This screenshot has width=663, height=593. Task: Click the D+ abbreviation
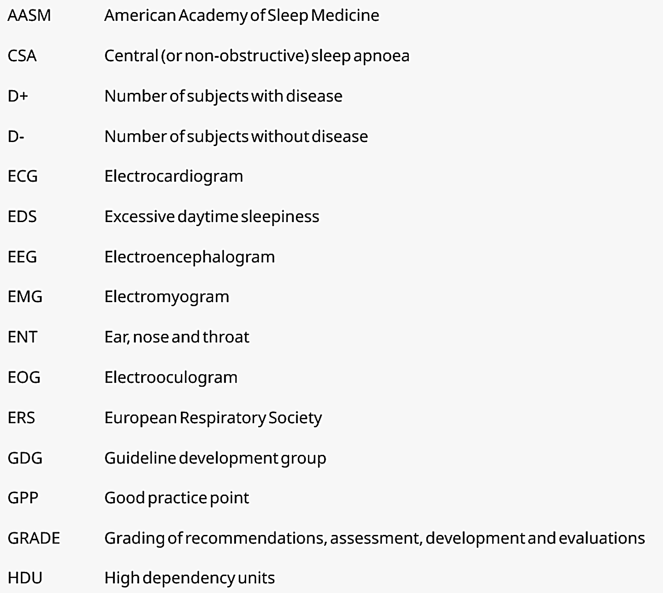[x=18, y=96]
